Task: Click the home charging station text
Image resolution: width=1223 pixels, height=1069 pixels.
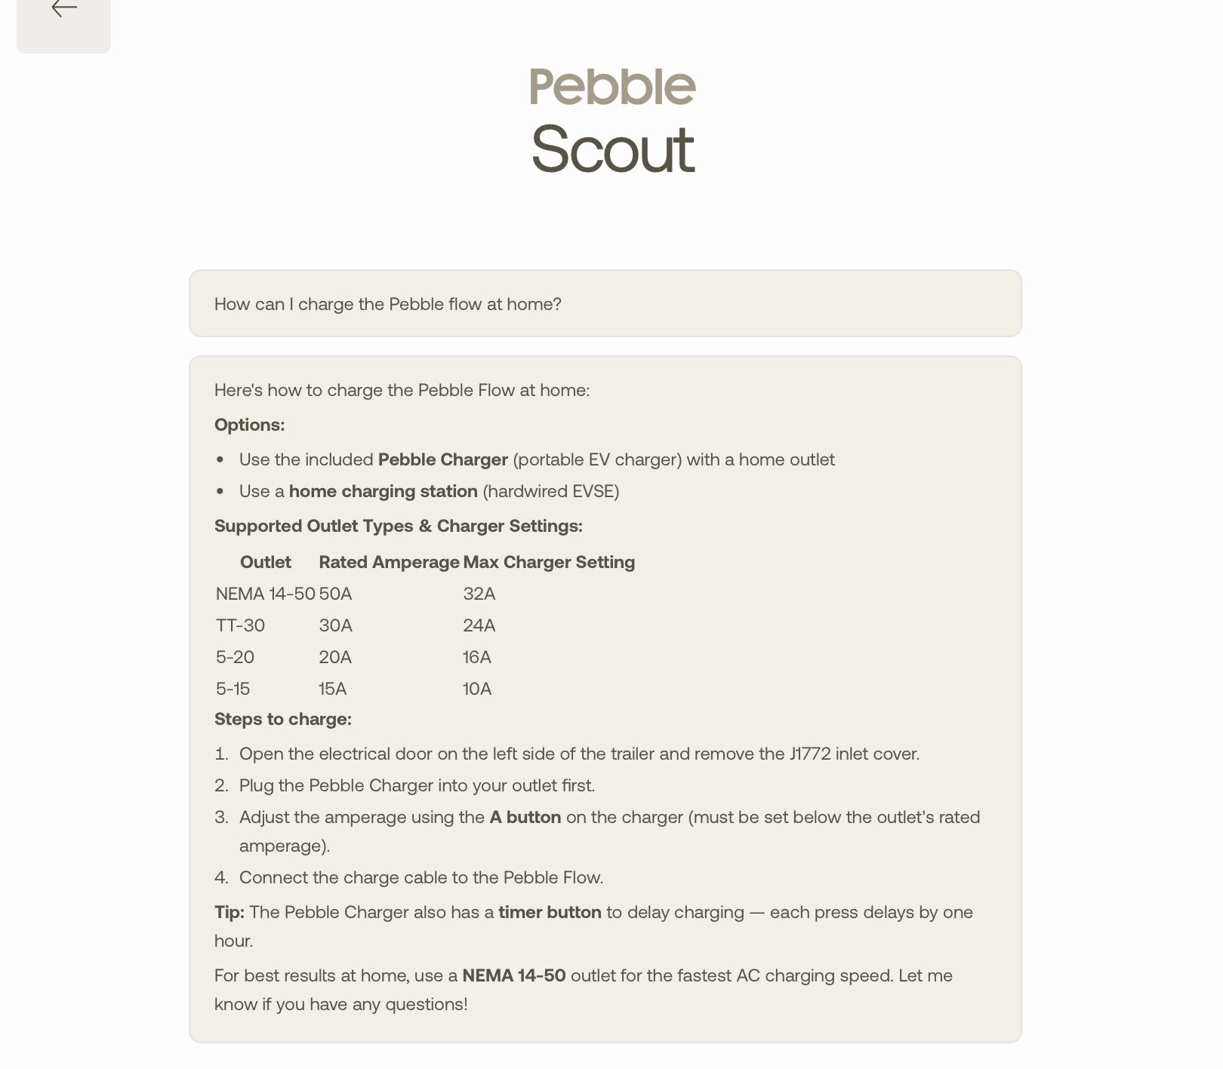Action: pyautogui.click(x=384, y=491)
